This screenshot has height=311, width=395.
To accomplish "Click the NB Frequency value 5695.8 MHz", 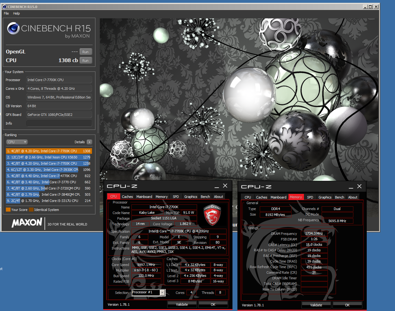I will click(337, 221).
